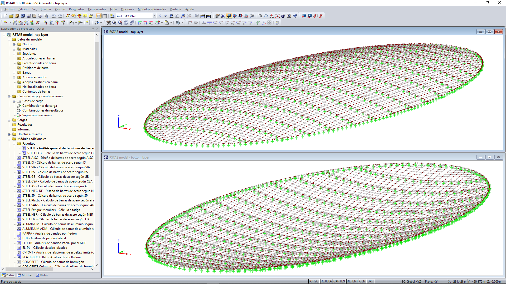Activate the X view direction icon
The image size is (506, 284).
(x=140, y=23)
